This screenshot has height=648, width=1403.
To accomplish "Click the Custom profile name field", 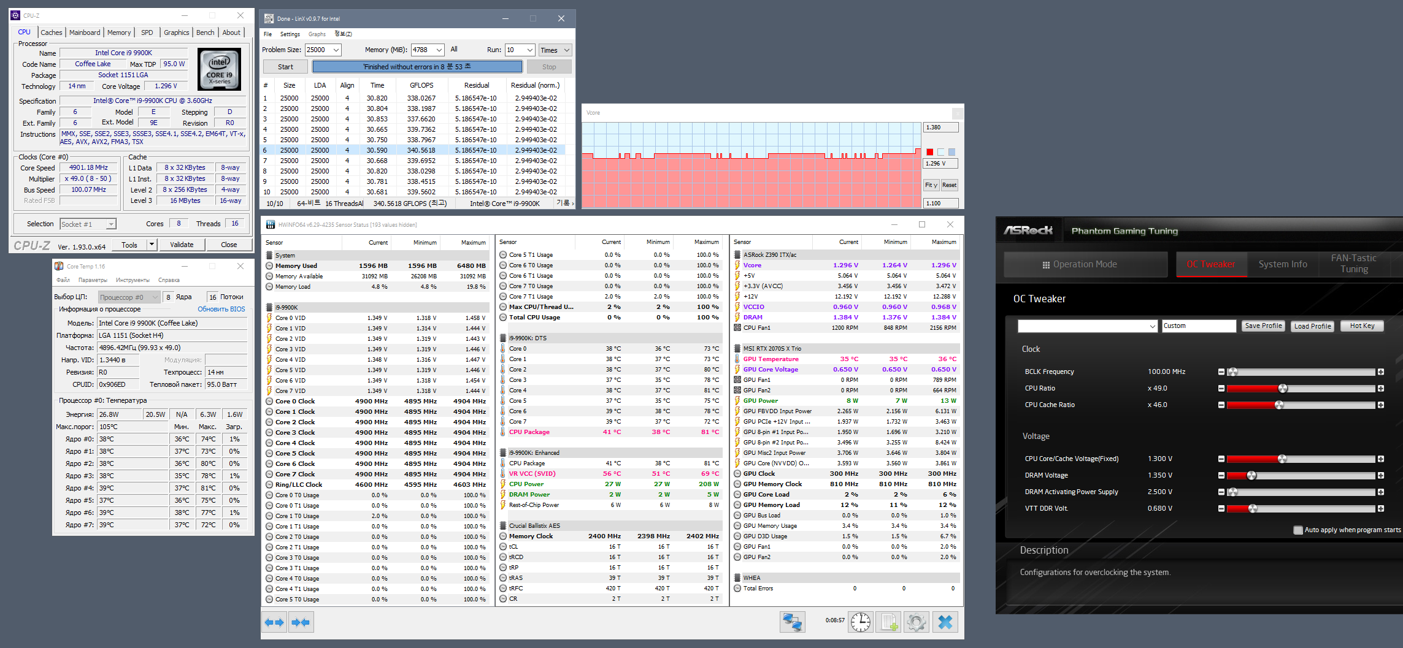I will click(1199, 326).
